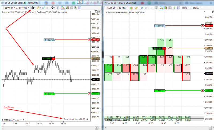Image resolution: width=214 pixels, height=130 pixels.
Task: Cancel Buy T1 target order in 10 Min chart
Action: (202, 91)
